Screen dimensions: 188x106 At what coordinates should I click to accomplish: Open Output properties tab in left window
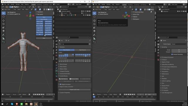[56, 47]
